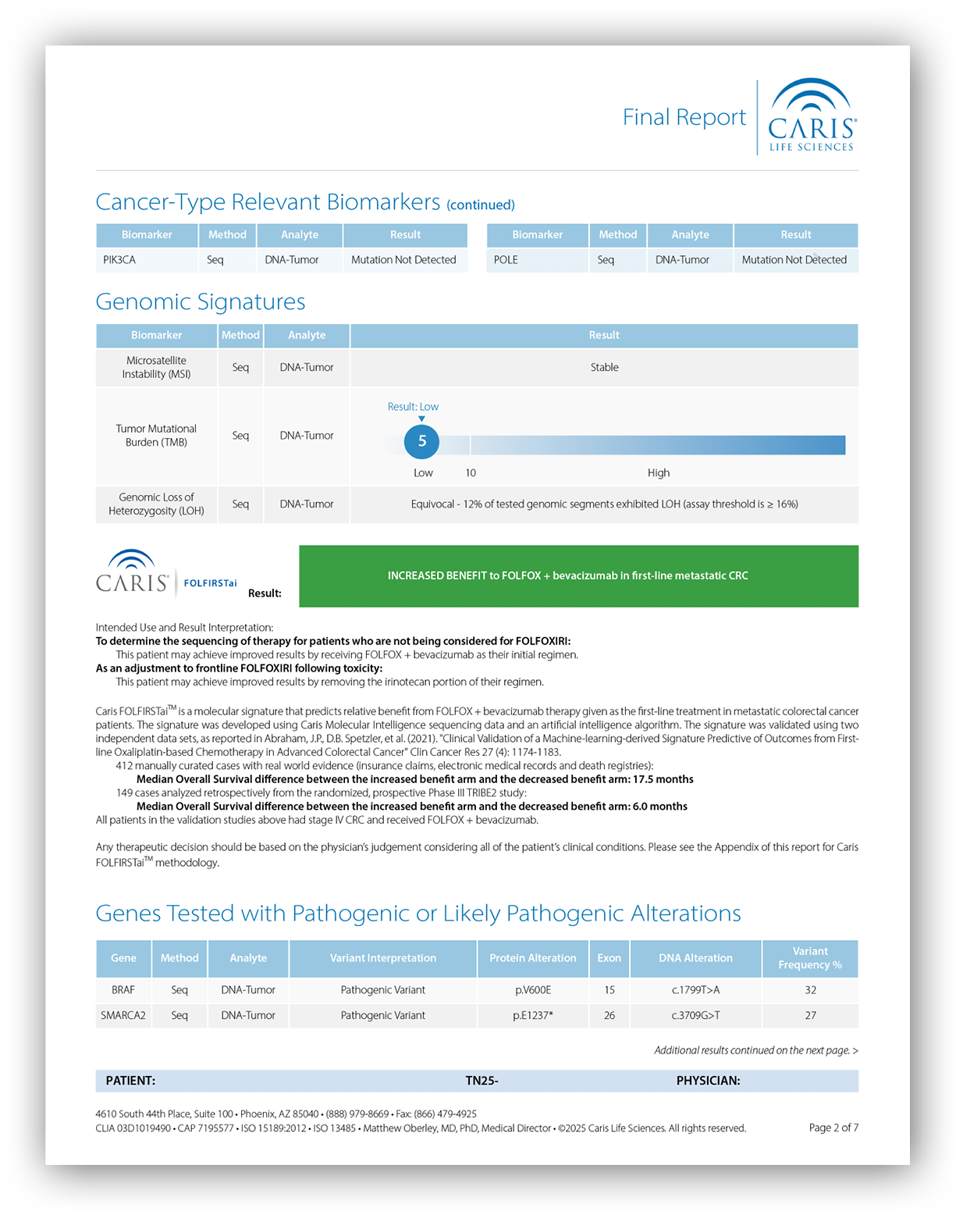Click the Genomic Signatures section heading
This screenshot has width=963, height=1218.
coord(201,302)
